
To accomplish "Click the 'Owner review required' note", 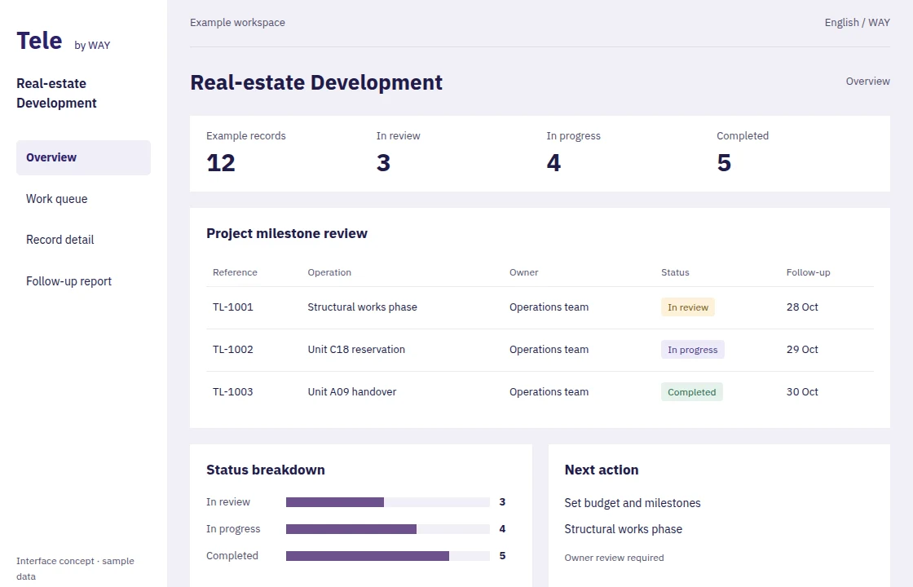I will pos(614,558).
